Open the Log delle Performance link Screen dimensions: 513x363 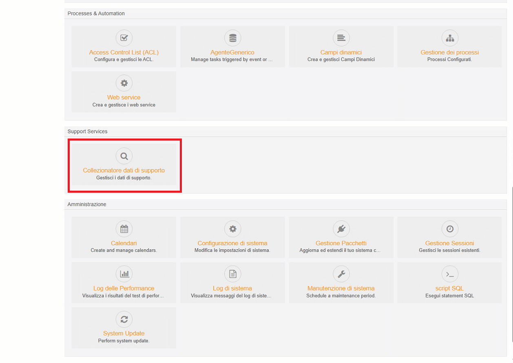[x=124, y=289]
